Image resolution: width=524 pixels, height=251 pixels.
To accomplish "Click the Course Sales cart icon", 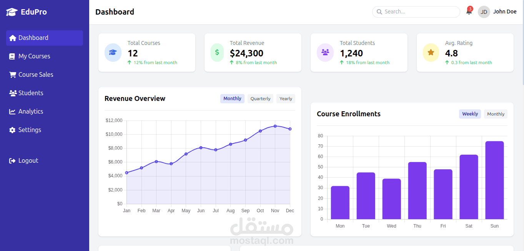I will (12, 75).
